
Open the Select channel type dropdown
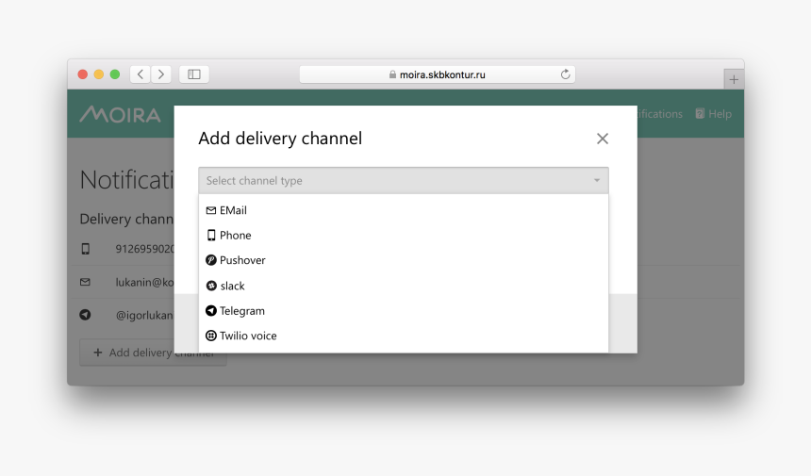click(x=404, y=180)
